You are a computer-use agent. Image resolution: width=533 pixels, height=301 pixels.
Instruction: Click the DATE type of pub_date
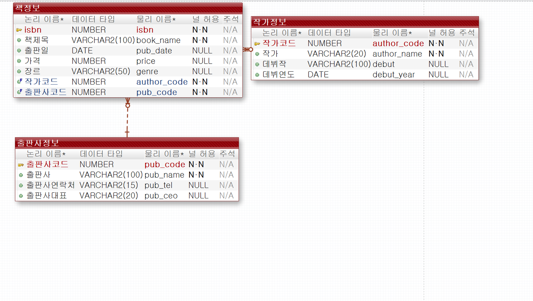tap(82, 50)
